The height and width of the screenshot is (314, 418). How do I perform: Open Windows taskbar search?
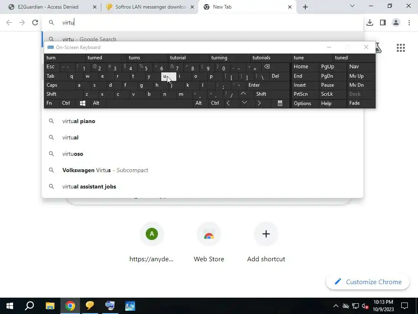click(x=29, y=306)
